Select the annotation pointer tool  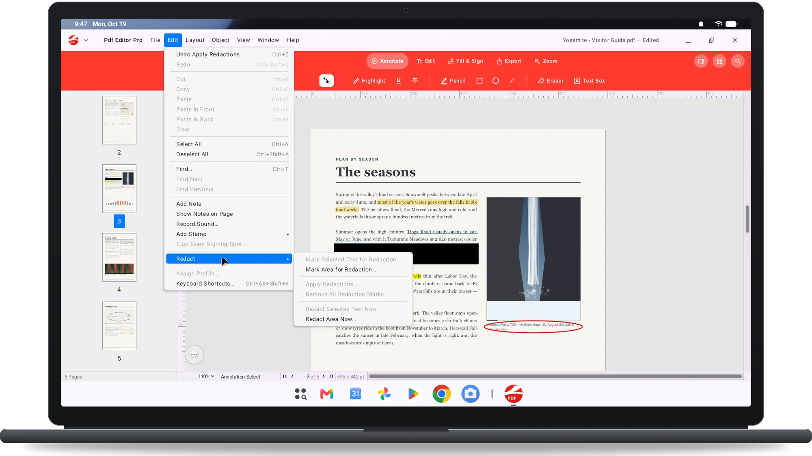click(x=326, y=81)
